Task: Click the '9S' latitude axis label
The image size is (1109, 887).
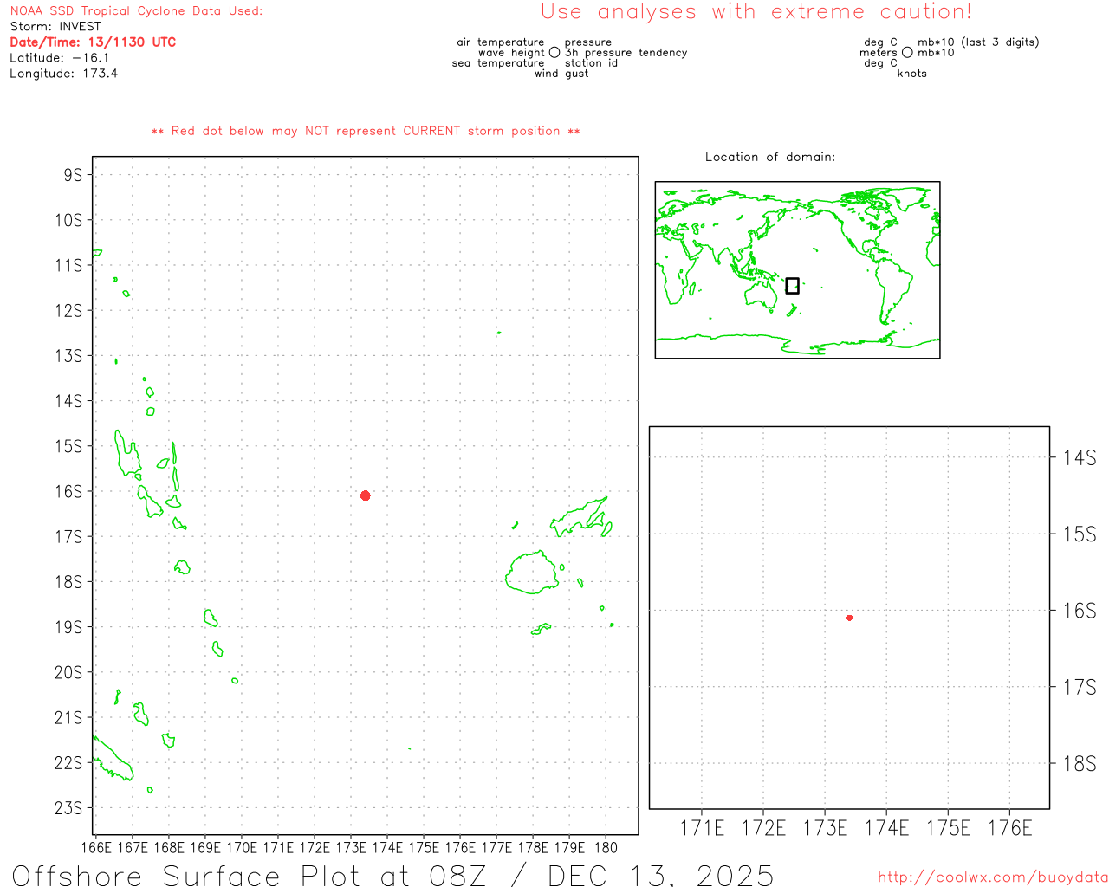Action: (x=73, y=175)
